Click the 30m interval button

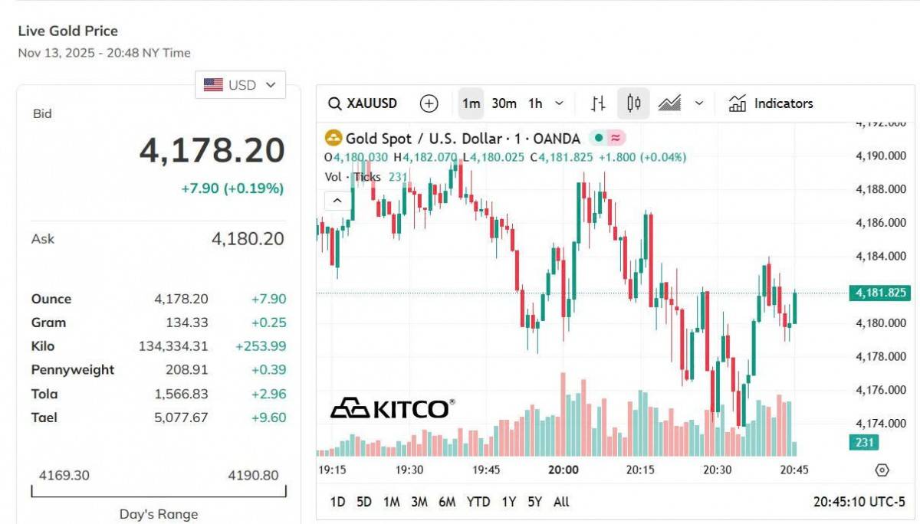[x=504, y=103]
